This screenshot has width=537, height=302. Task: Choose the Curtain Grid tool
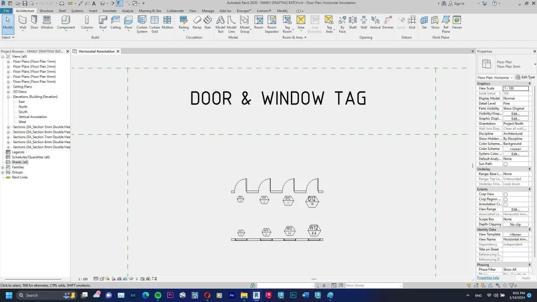(154, 24)
